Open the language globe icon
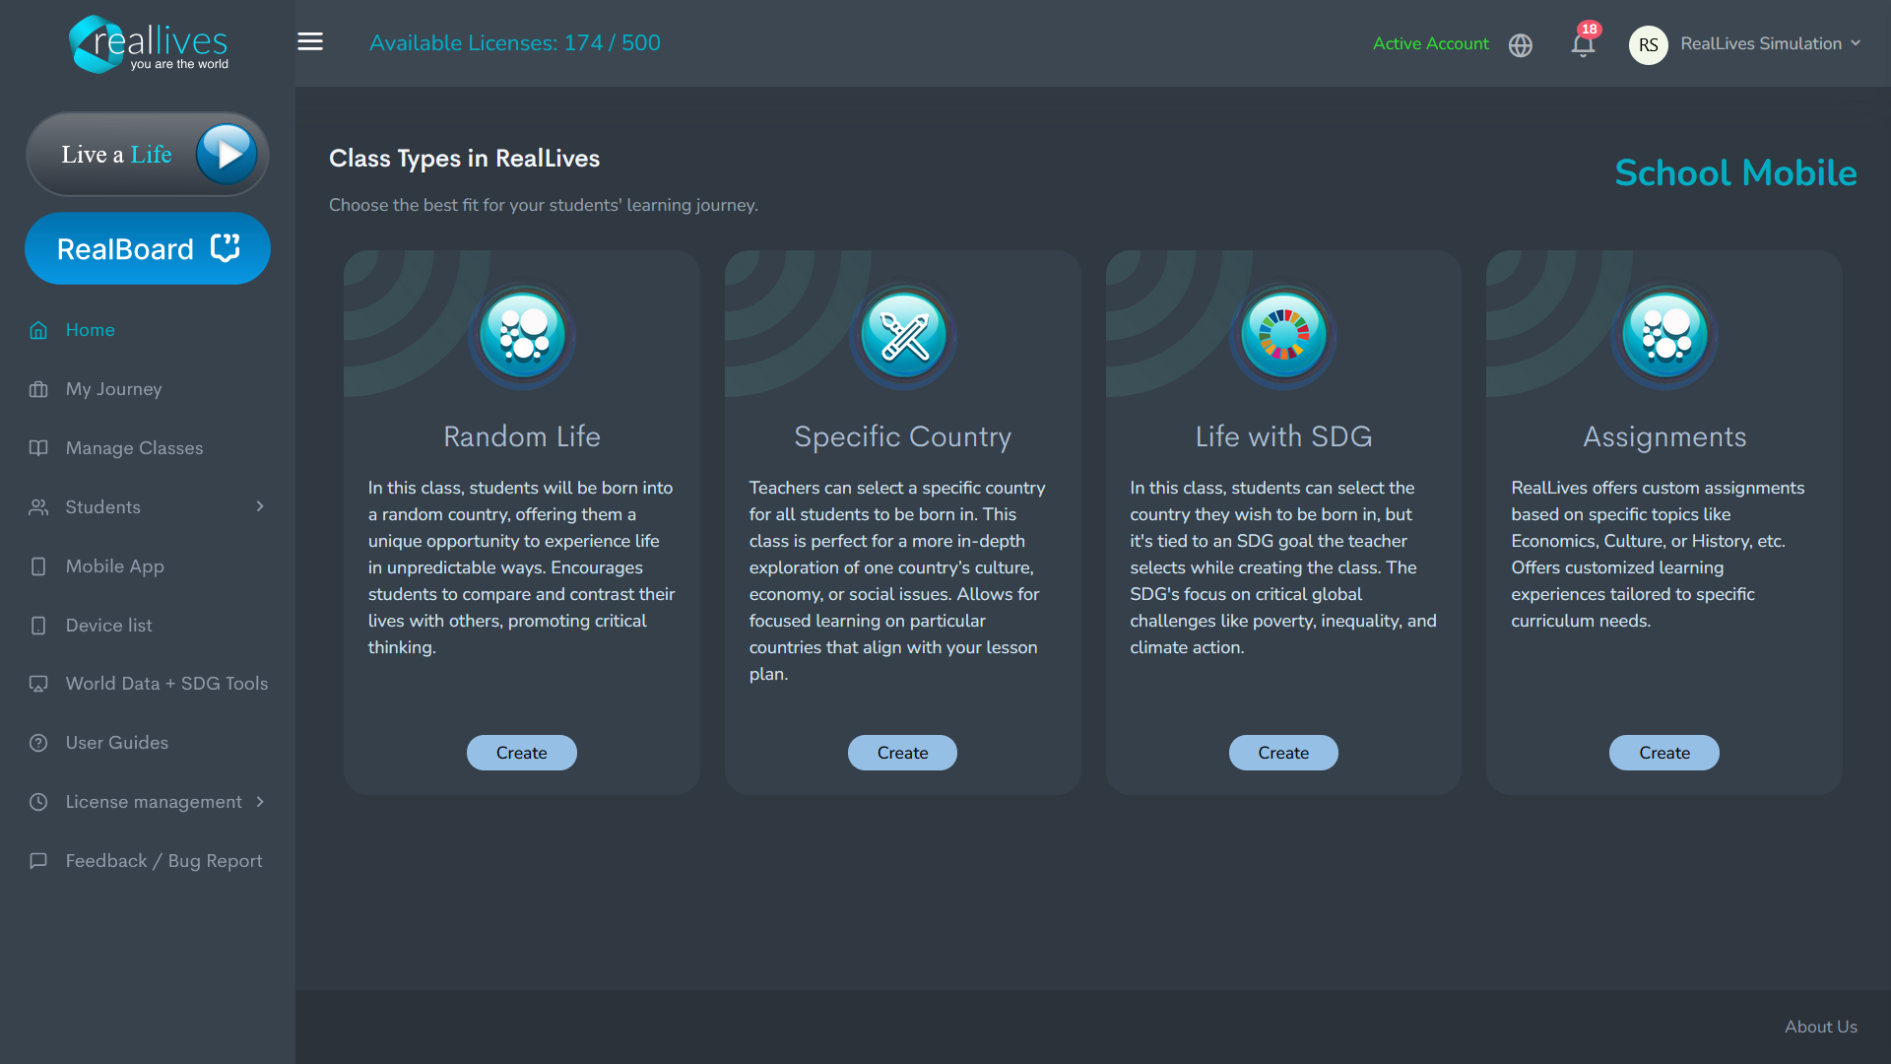Image resolution: width=1891 pixels, height=1064 pixels. [x=1521, y=45]
